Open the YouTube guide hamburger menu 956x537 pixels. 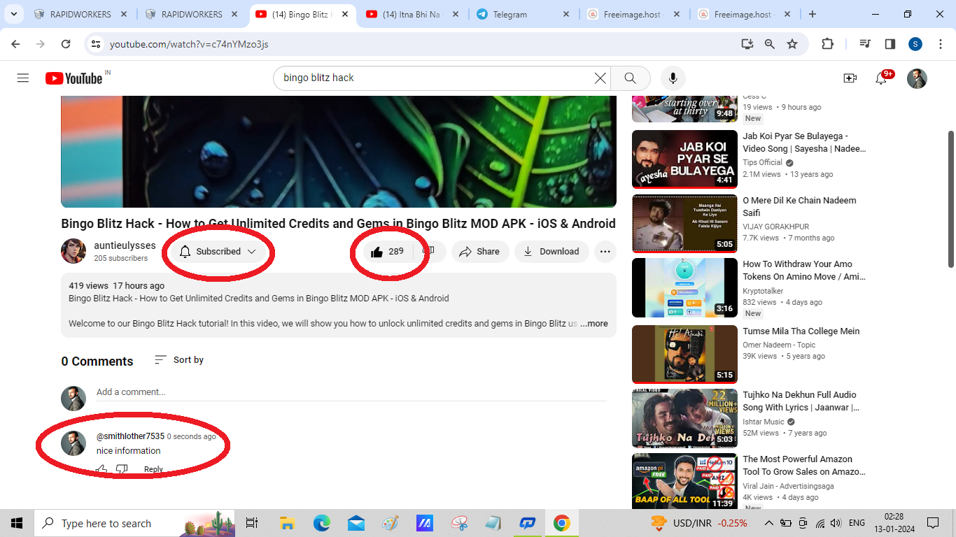(23, 78)
